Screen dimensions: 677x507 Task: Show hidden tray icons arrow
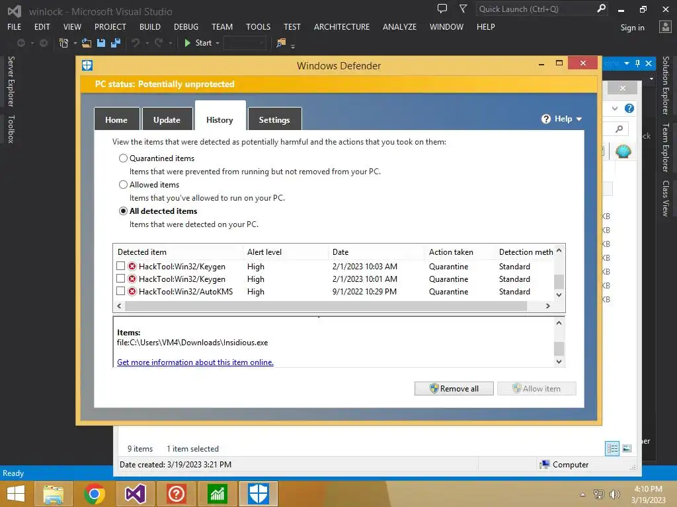[x=583, y=494]
